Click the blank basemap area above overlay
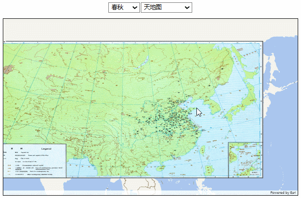Image resolution: width=301 pixels, height=198 pixels. (141, 29)
